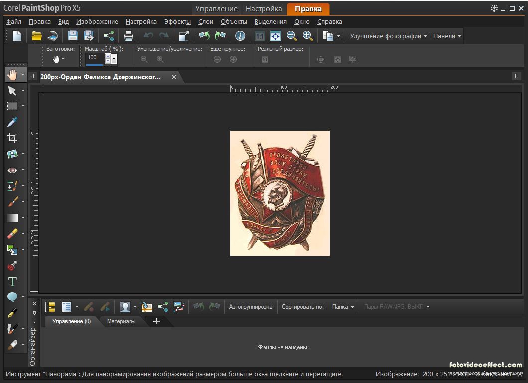Open the paste icon's dropdown arrow
This screenshot has height=383, width=528.
pos(338,36)
